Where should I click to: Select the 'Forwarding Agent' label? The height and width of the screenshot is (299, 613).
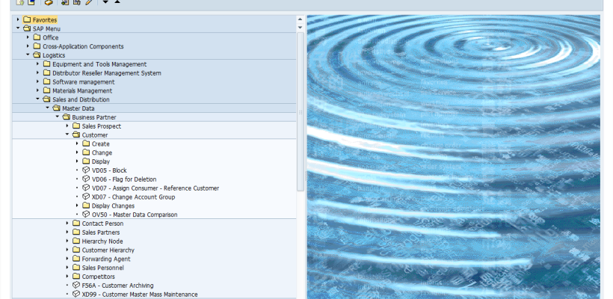[x=106, y=259]
